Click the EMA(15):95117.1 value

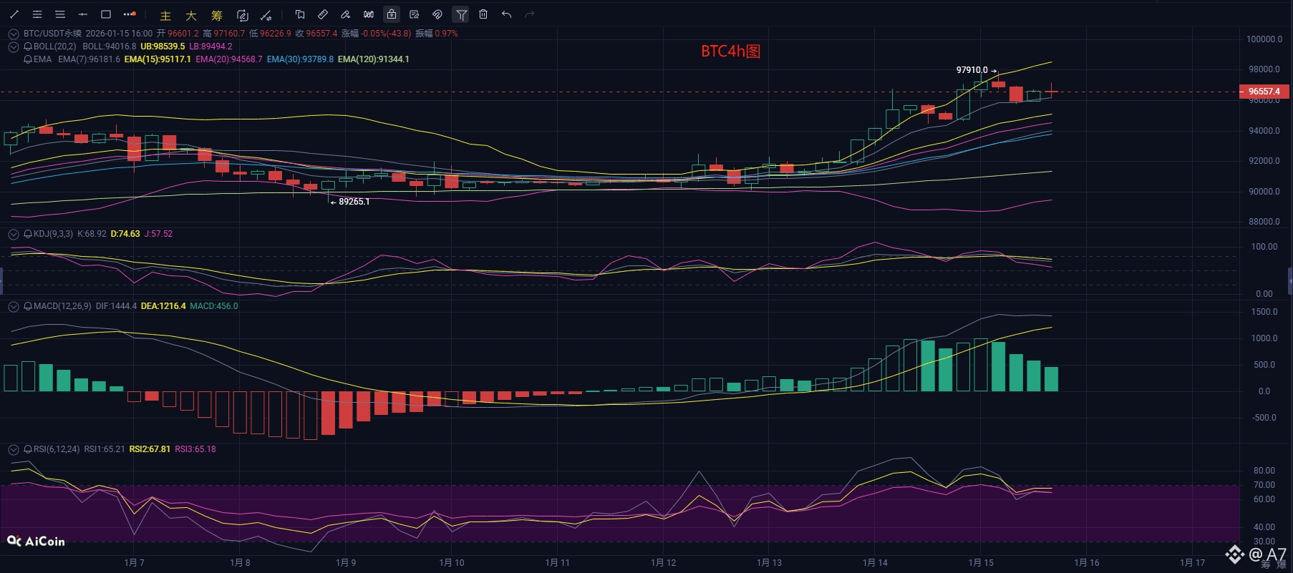click(158, 59)
